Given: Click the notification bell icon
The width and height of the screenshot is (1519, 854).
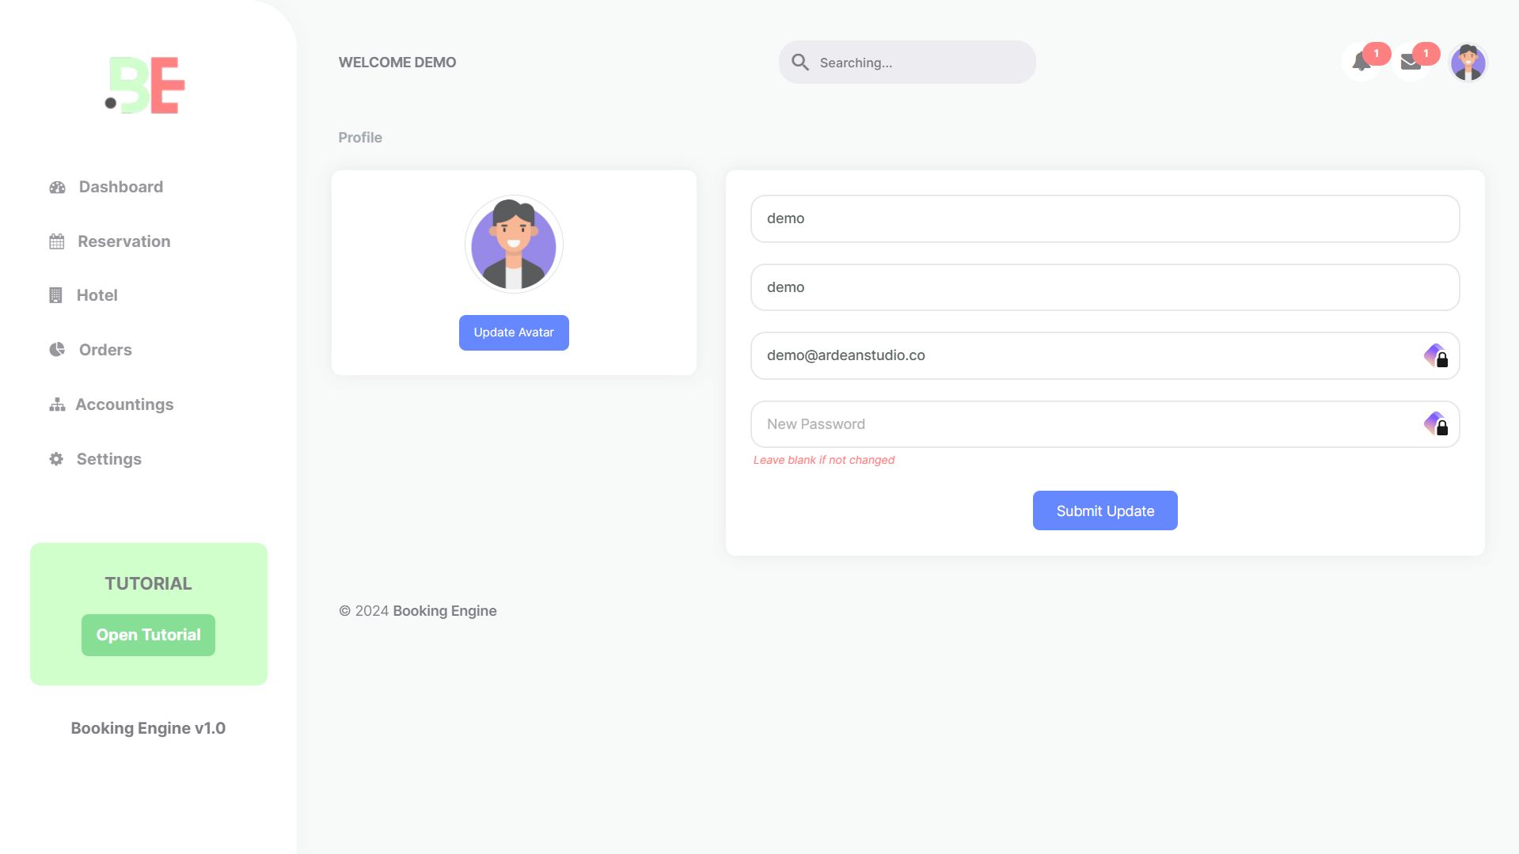Looking at the screenshot, I should point(1361,63).
